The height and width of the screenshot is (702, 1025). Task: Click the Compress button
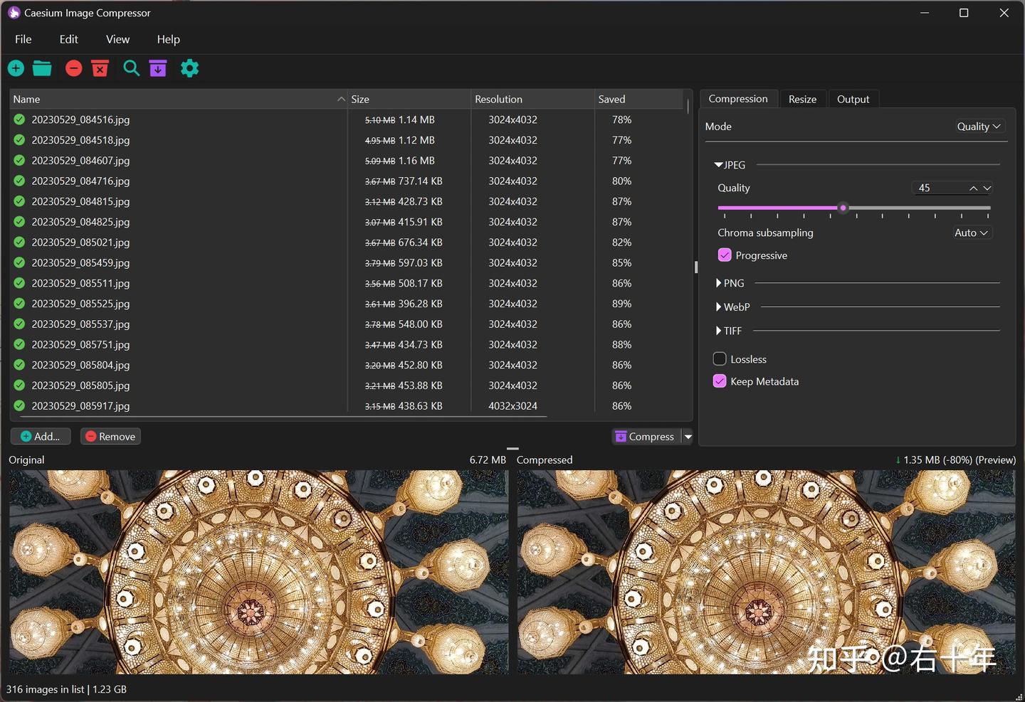(x=645, y=436)
